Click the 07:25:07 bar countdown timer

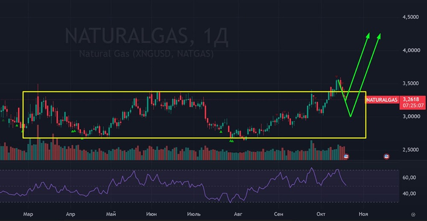point(413,105)
